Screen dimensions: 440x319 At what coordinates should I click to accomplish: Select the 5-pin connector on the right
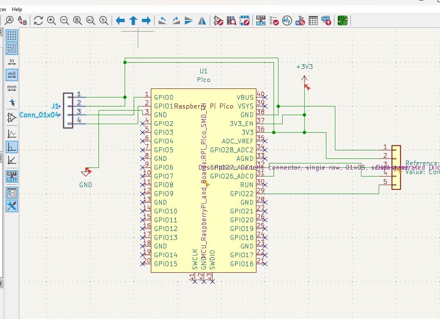coord(396,167)
